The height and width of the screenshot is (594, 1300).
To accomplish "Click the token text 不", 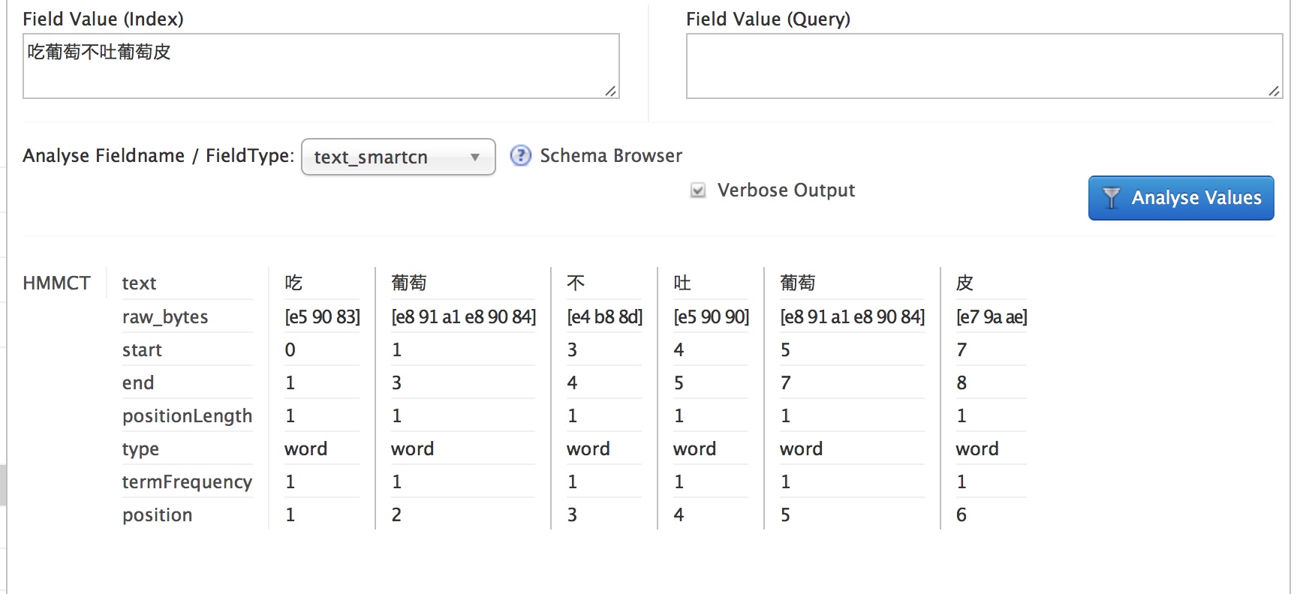I will pos(576,283).
